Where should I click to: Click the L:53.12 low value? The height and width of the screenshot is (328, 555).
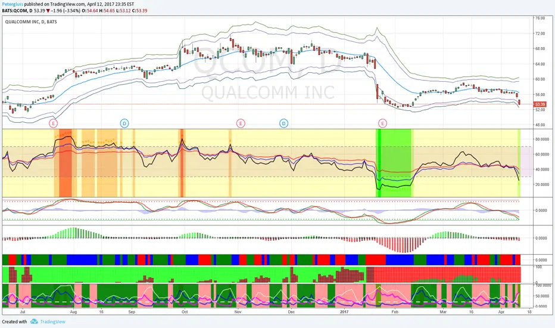[123, 11]
